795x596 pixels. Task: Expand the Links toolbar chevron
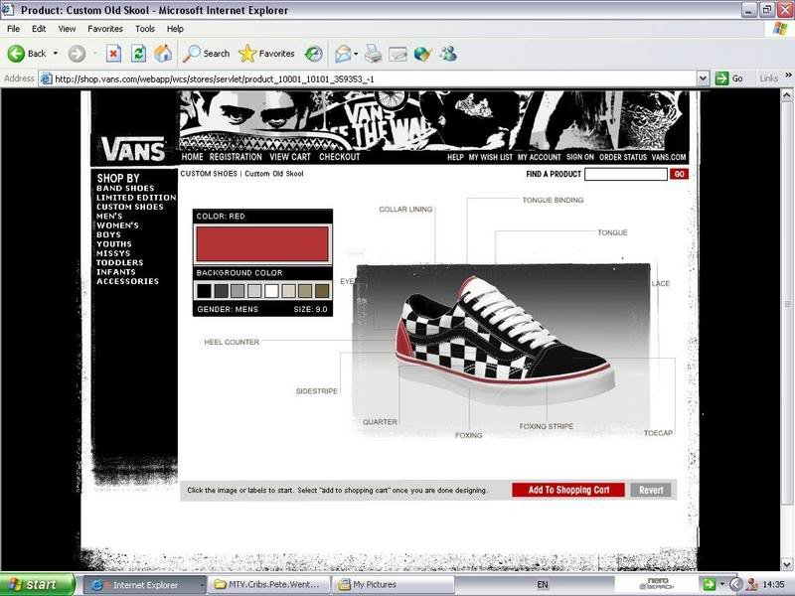788,75
